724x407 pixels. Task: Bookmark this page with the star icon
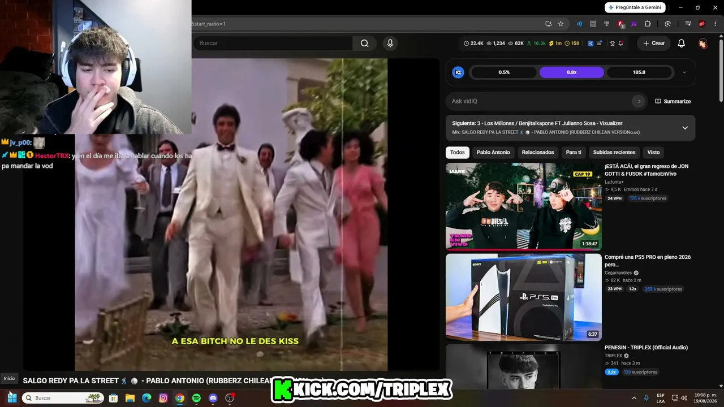click(561, 24)
